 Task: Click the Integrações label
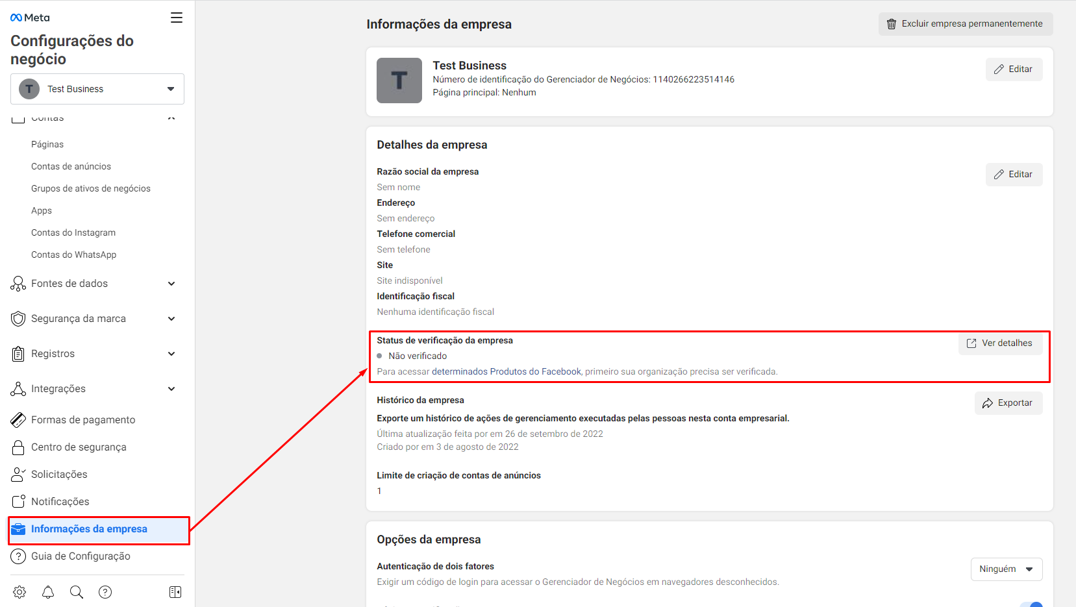pyautogui.click(x=58, y=389)
